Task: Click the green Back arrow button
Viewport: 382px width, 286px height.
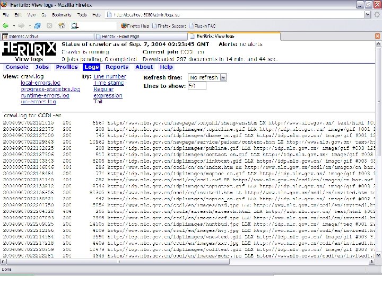Action: (x=6, y=25)
